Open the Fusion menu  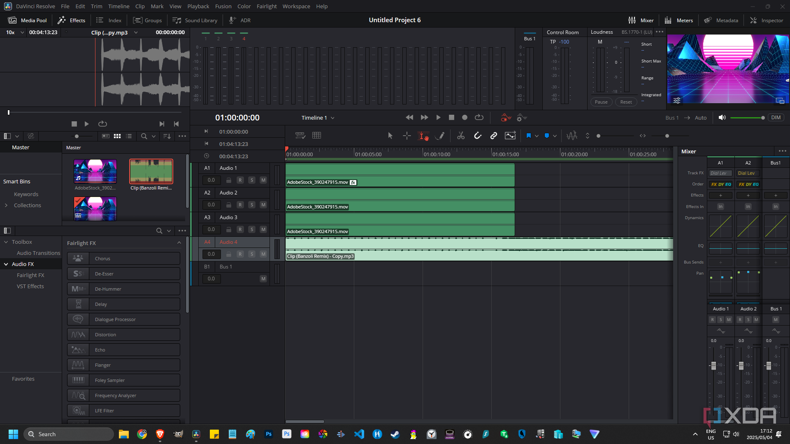[x=223, y=6]
